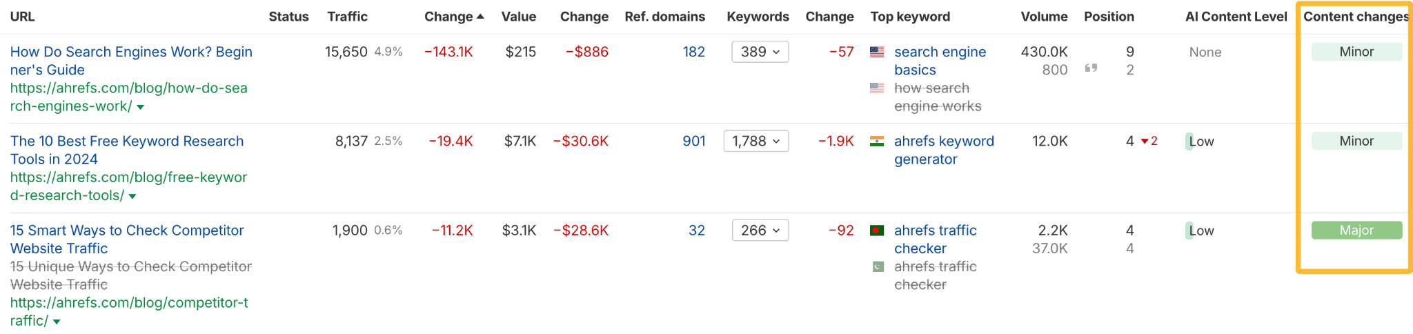Expand the how-do-search-engines-work URL menu
The height and width of the screenshot is (334, 1413).
click(x=141, y=107)
